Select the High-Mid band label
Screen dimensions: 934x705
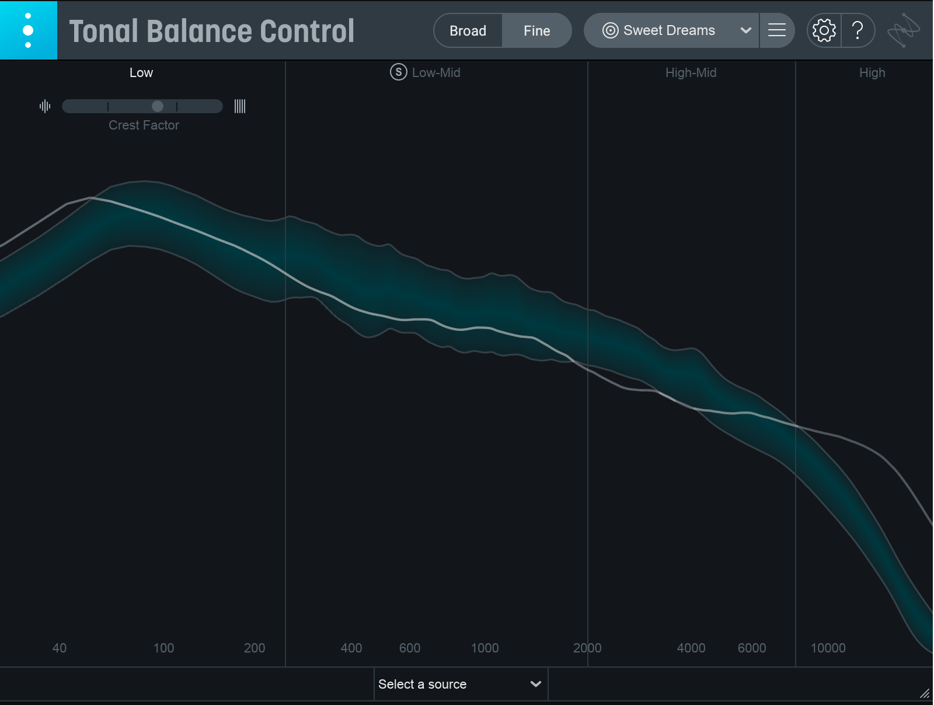tap(691, 73)
